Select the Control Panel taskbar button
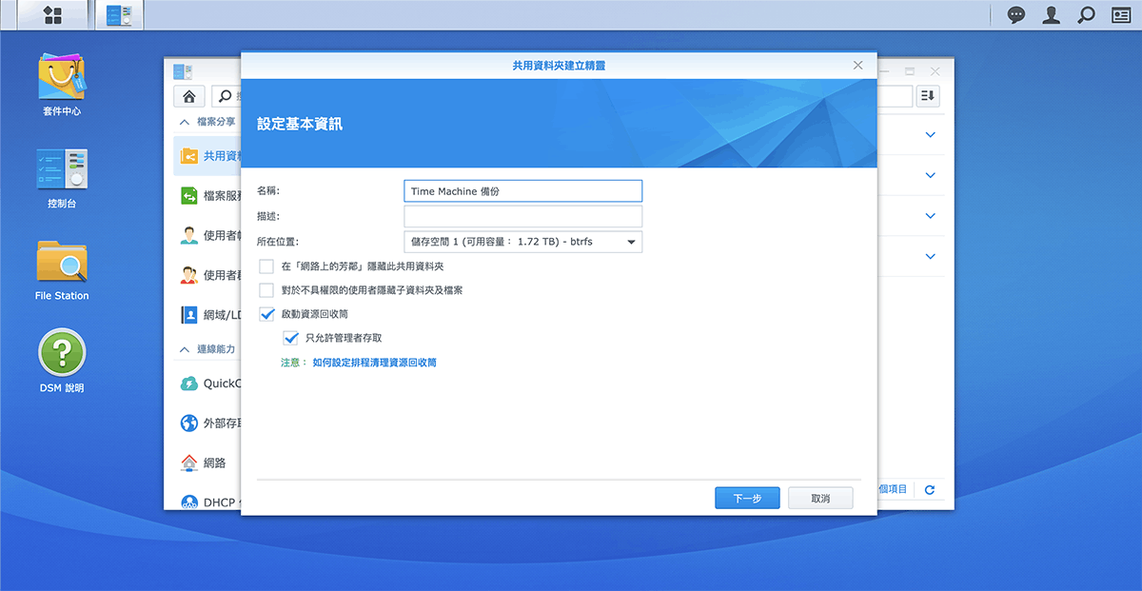The height and width of the screenshot is (591, 1142). click(x=119, y=14)
